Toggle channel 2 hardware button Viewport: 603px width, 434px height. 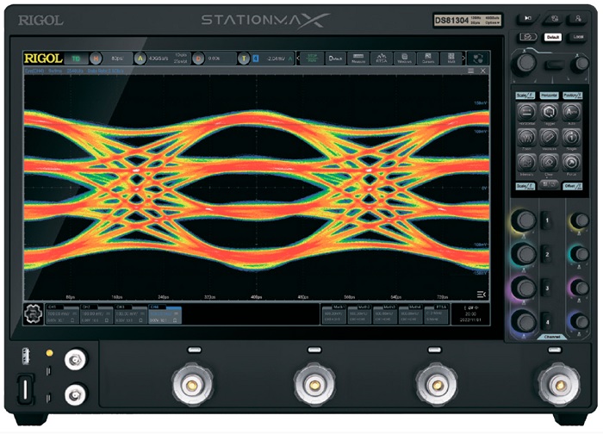(545, 255)
